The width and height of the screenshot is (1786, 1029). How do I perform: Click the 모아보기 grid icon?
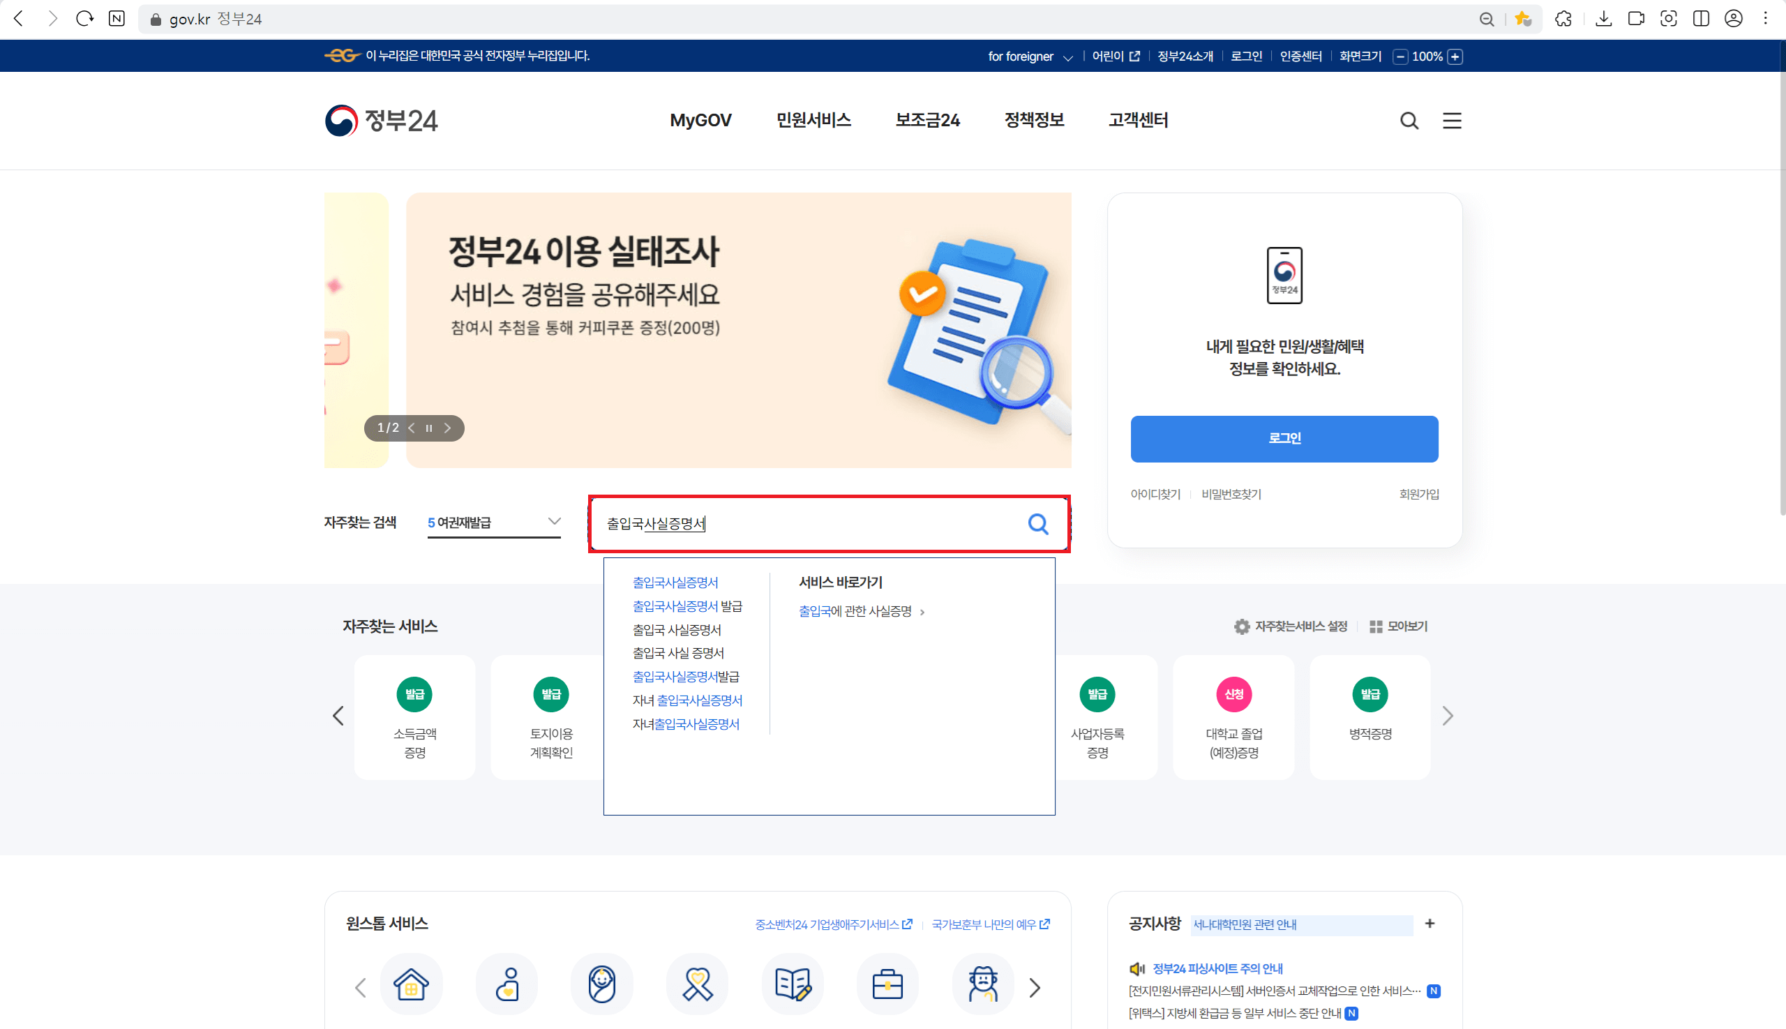click(x=1375, y=627)
